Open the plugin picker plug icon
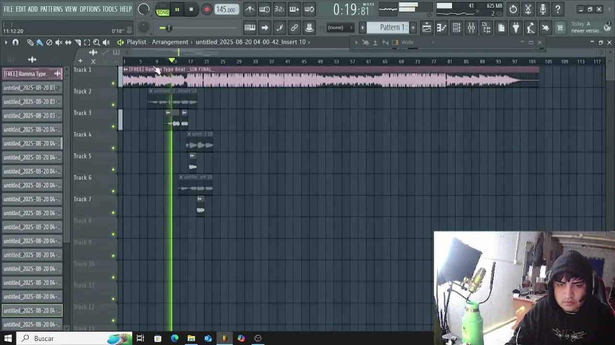Image resolution: width=615 pixels, height=345 pixels. click(516, 28)
